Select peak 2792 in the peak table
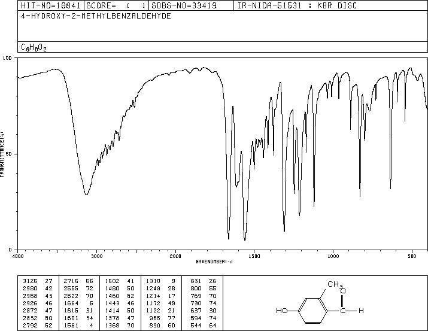Viewport: 428px width, 331px height. pos(31,325)
